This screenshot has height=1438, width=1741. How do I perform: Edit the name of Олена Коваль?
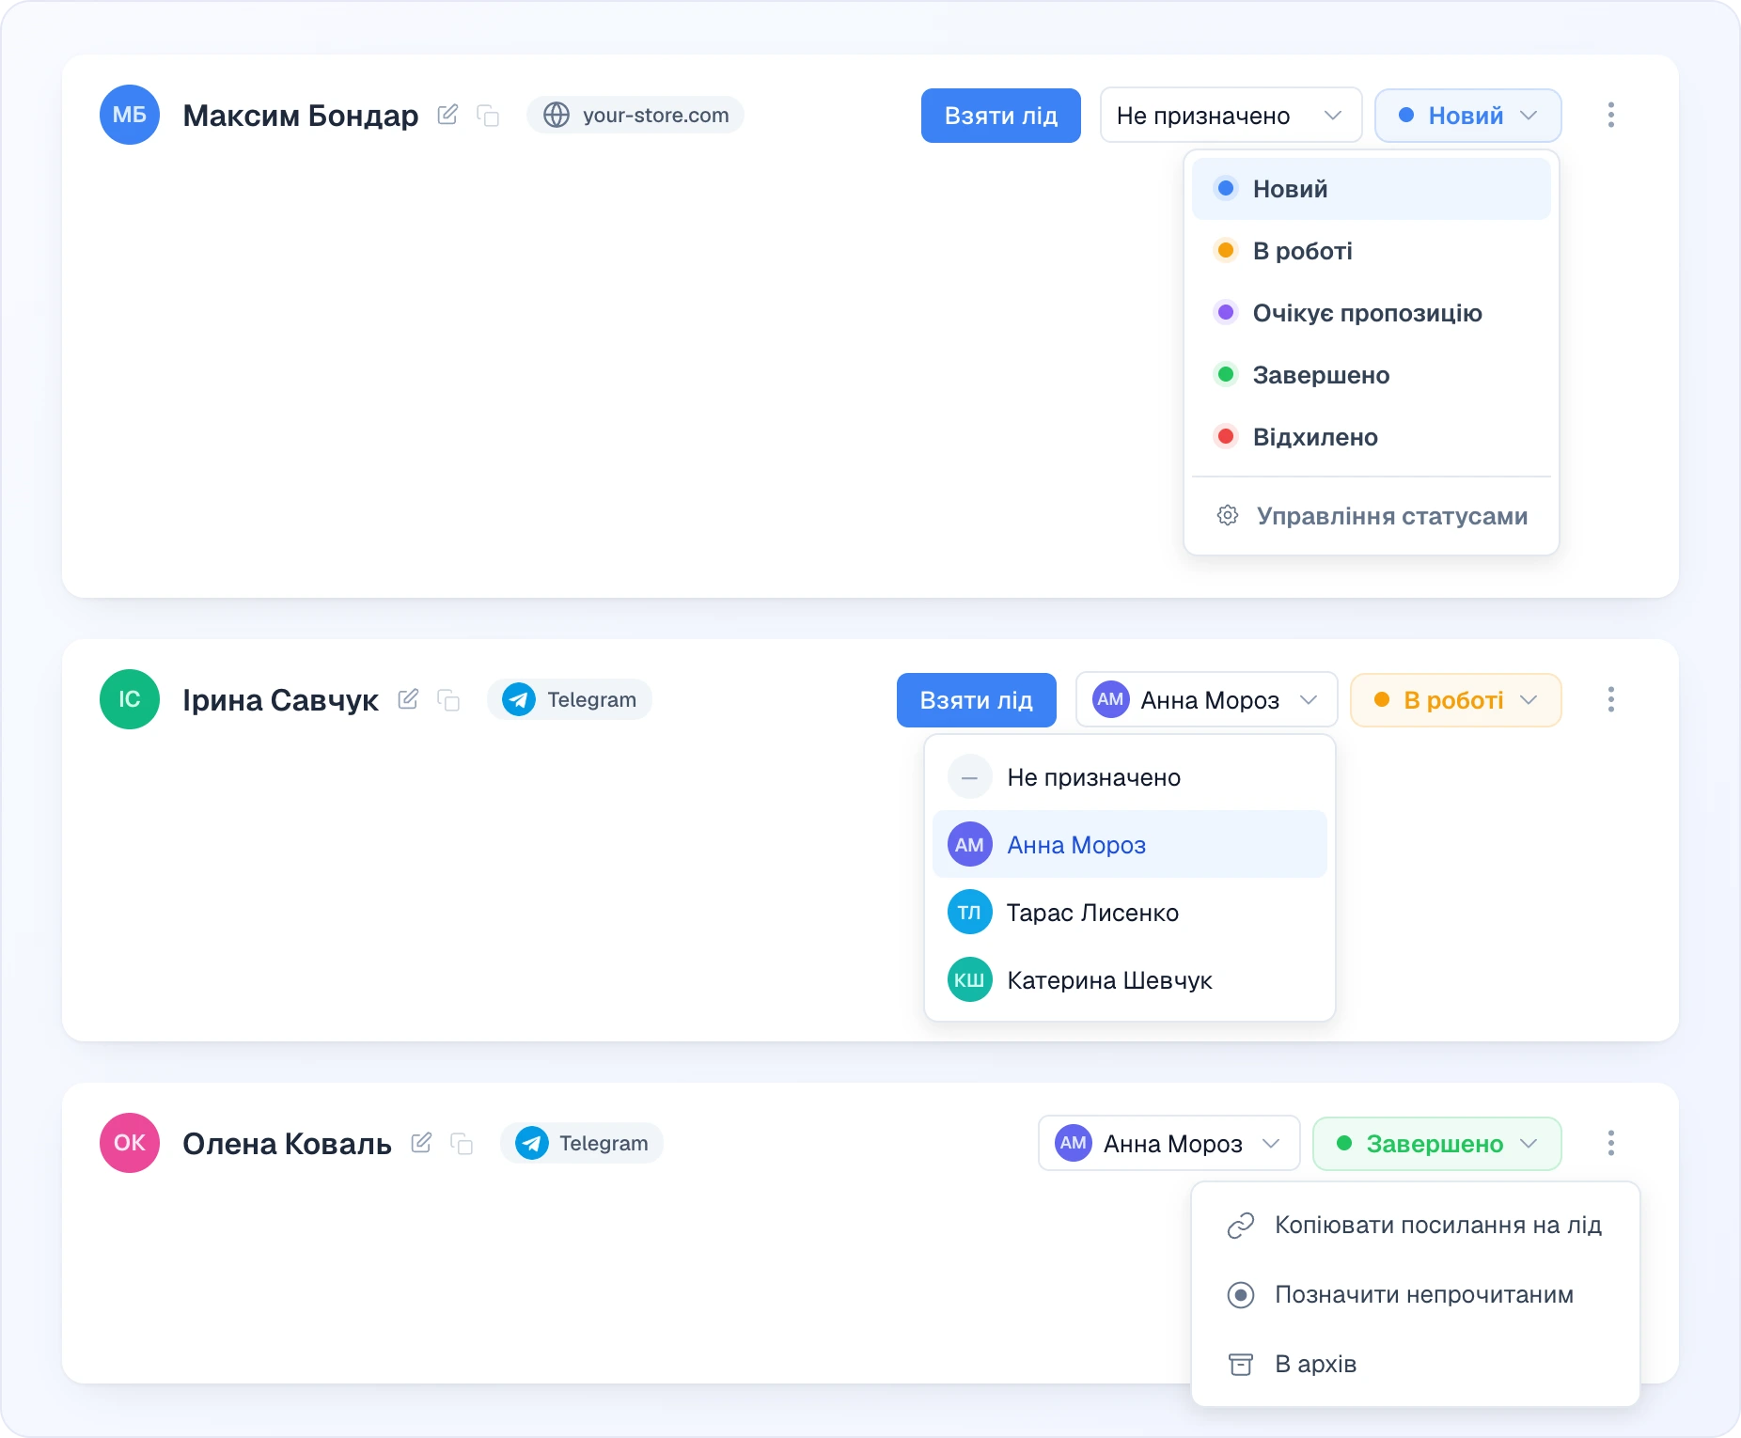[421, 1143]
